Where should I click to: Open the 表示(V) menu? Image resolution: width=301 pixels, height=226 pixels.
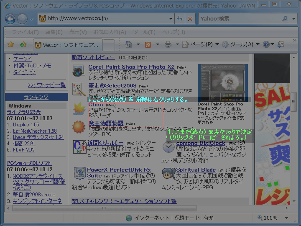coord(78,32)
